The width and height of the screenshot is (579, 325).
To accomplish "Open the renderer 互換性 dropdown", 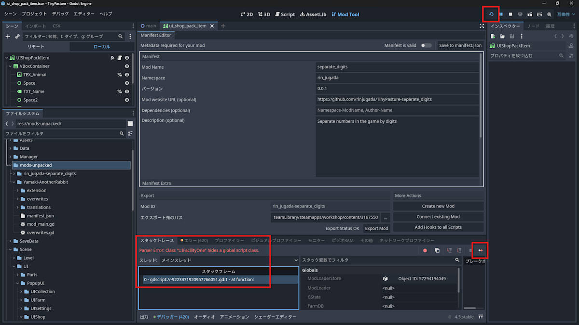I will click(x=565, y=14).
